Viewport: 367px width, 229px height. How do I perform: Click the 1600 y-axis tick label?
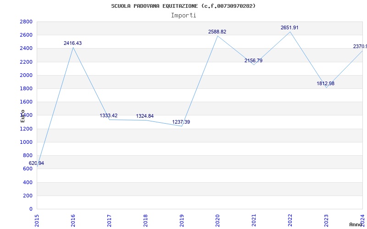(26, 102)
